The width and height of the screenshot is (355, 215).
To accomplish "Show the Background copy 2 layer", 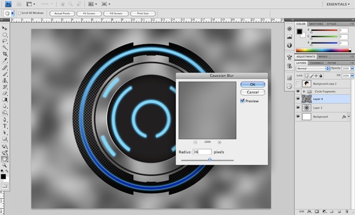I will coord(298,84).
